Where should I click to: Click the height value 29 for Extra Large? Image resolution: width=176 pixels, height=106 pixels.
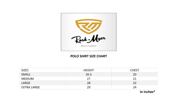tap(89, 87)
